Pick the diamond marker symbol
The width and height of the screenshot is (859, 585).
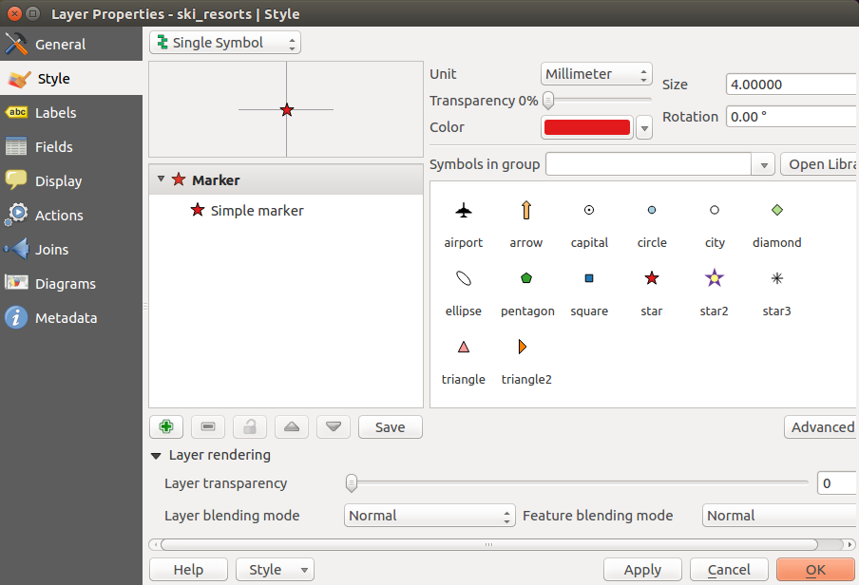click(776, 211)
